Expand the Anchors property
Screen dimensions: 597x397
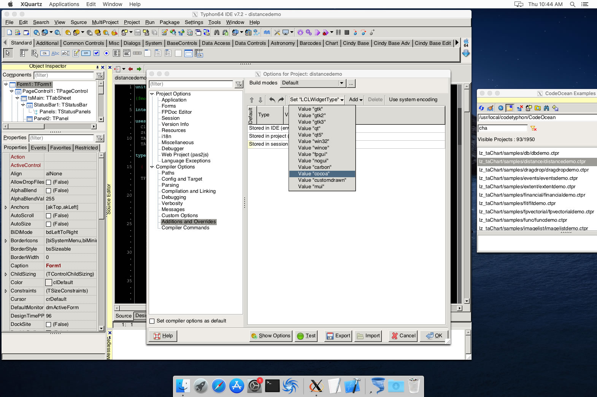[x=6, y=207]
